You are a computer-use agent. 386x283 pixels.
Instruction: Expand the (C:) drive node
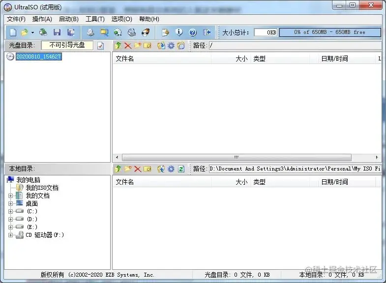[11, 211]
